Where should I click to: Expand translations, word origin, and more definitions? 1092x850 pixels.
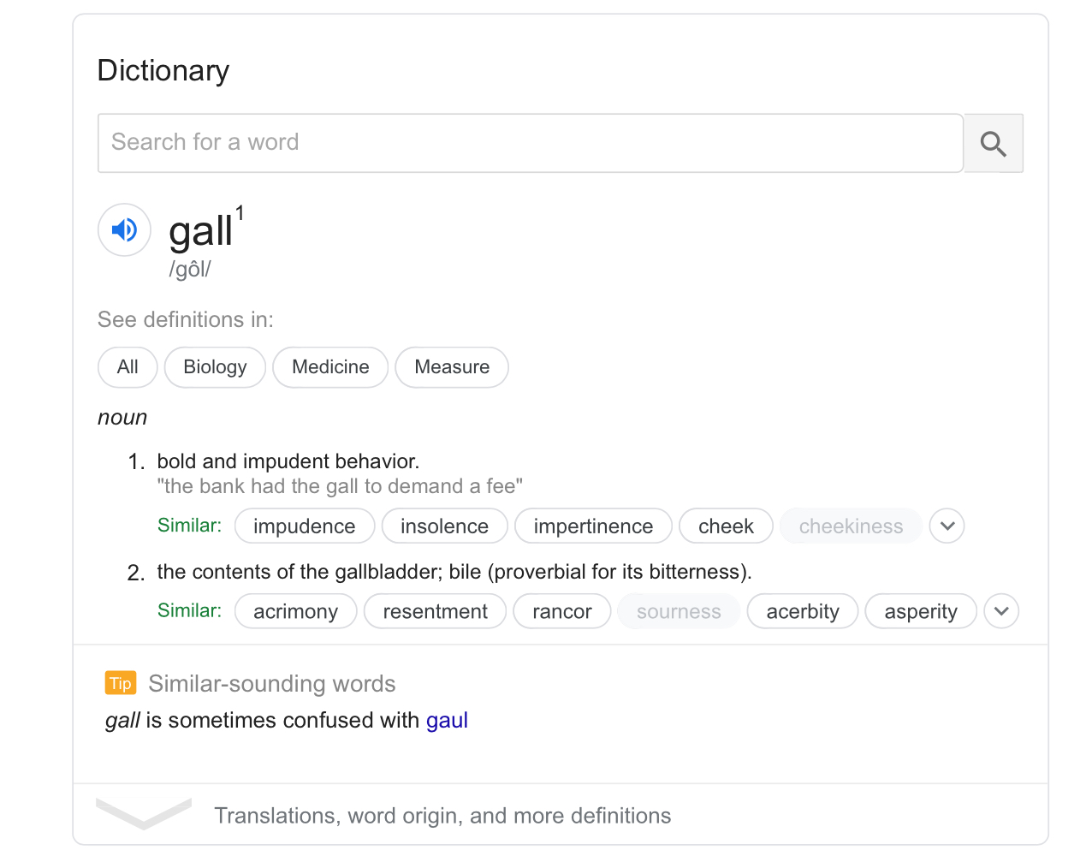click(x=442, y=815)
